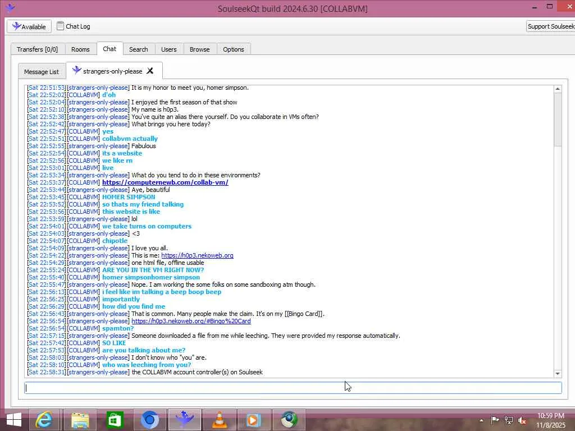Open the blue circle browser taskbar icon
Screen dimensions: 575x431
click(x=149, y=420)
